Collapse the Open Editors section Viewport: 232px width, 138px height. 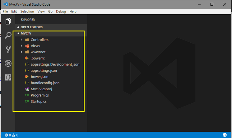pyautogui.click(x=18, y=27)
